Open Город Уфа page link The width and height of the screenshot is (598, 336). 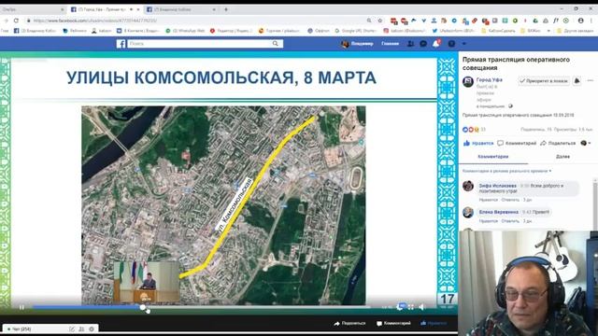pyautogui.click(x=490, y=80)
